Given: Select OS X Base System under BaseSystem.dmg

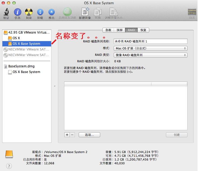Looking at the screenshot, I should click(27, 72).
